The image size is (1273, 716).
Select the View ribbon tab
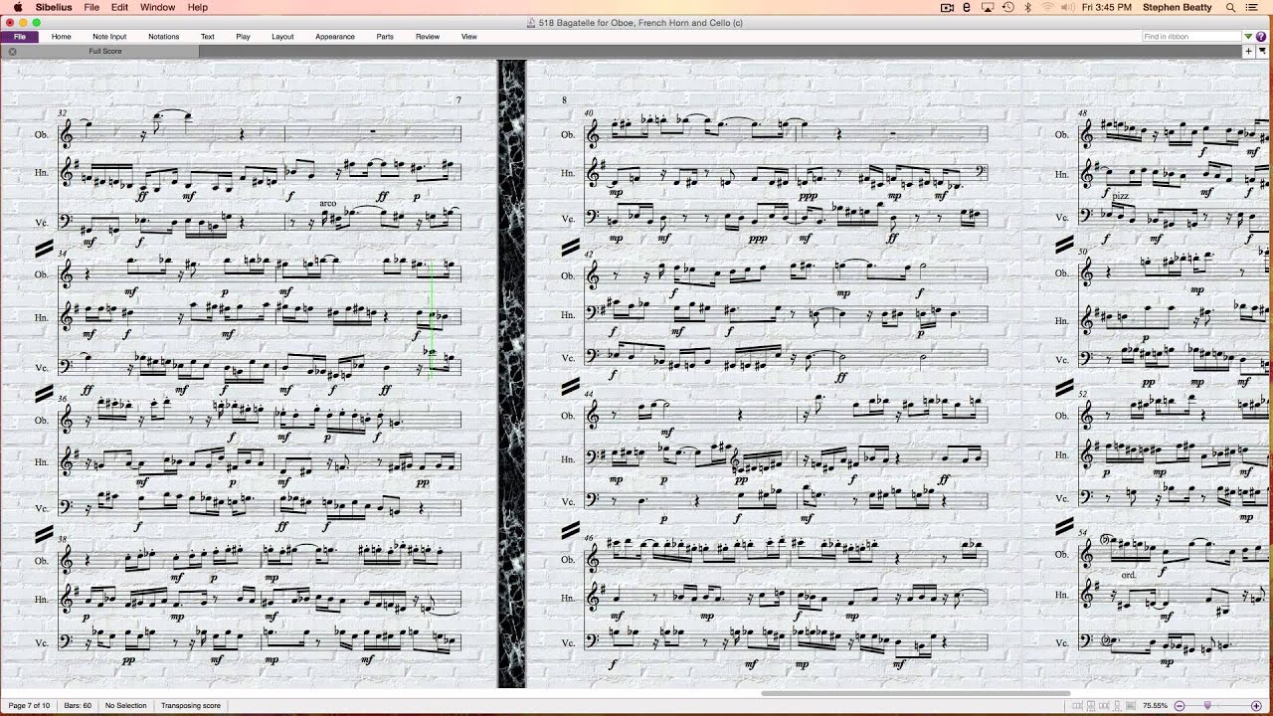(x=469, y=37)
